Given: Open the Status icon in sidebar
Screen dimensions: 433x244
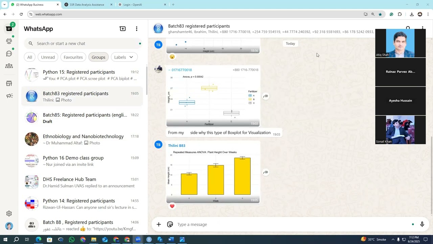Looking at the screenshot, I should pos(9,41).
